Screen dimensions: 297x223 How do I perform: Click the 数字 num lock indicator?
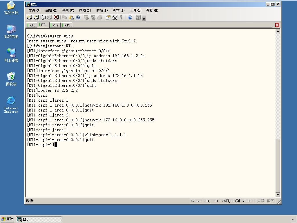[270, 201]
